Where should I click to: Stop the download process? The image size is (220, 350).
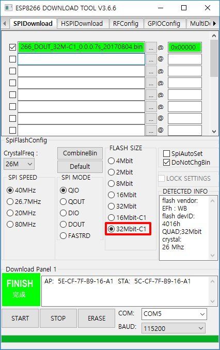[x=58, y=318]
